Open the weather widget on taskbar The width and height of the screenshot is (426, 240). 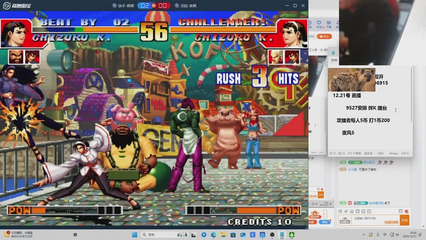19,235
